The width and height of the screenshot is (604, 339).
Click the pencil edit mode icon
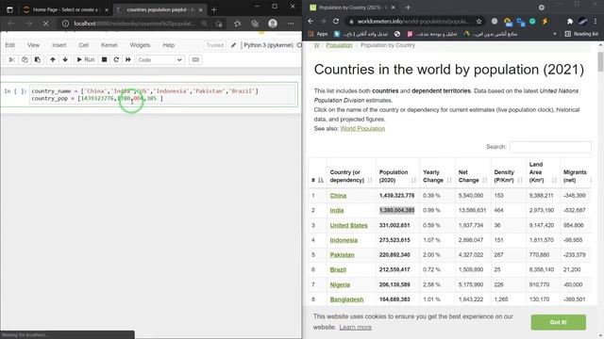pos(233,45)
